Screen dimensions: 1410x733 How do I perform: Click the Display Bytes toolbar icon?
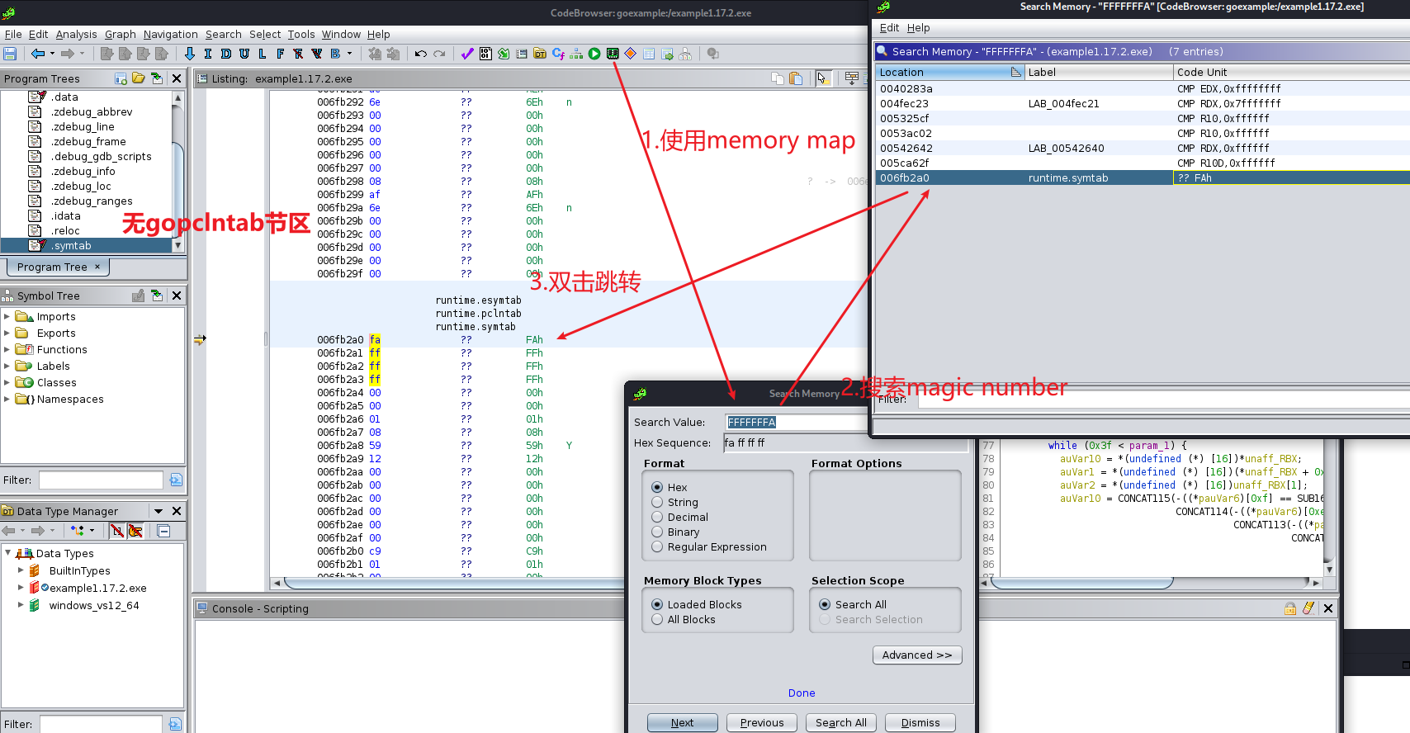(x=485, y=54)
